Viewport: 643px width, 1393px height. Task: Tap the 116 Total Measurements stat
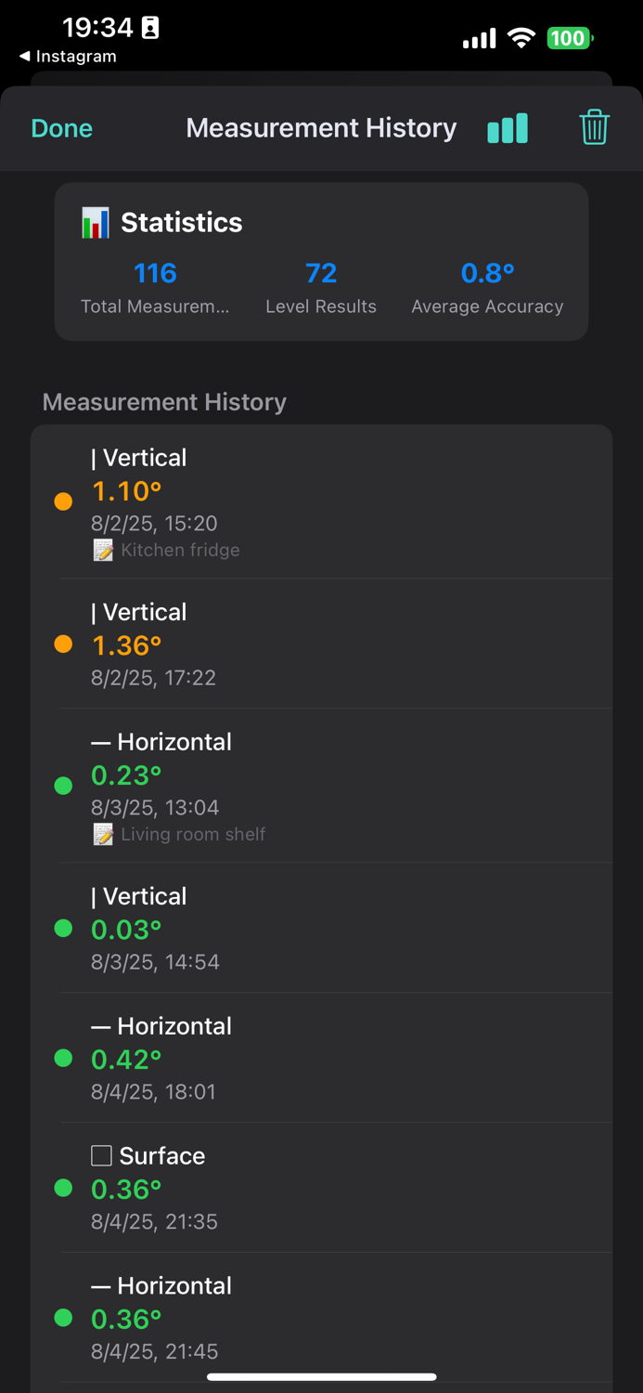point(154,273)
